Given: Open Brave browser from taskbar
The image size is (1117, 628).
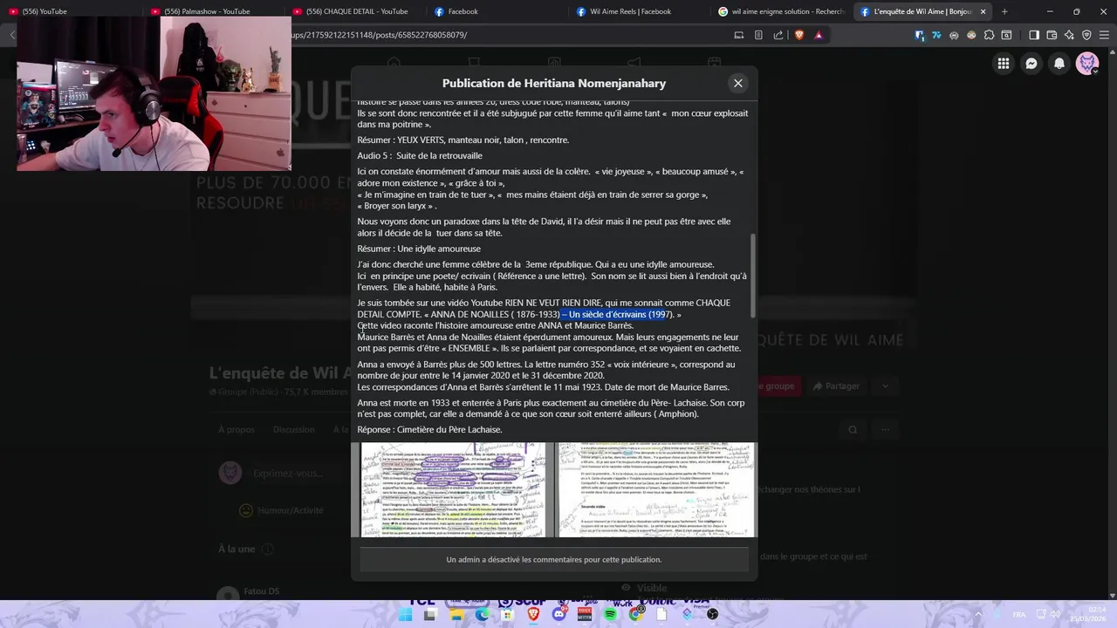Looking at the screenshot, I should tap(533, 614).
